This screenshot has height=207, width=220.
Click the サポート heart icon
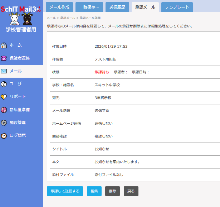[4, 97]
